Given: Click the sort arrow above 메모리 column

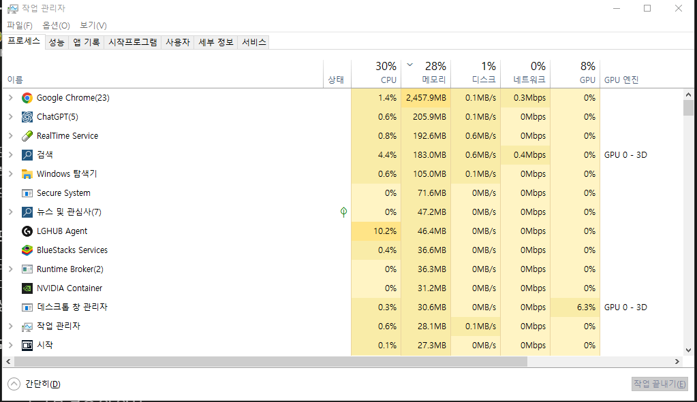Looking at the screenshot, I should (409, 63).
